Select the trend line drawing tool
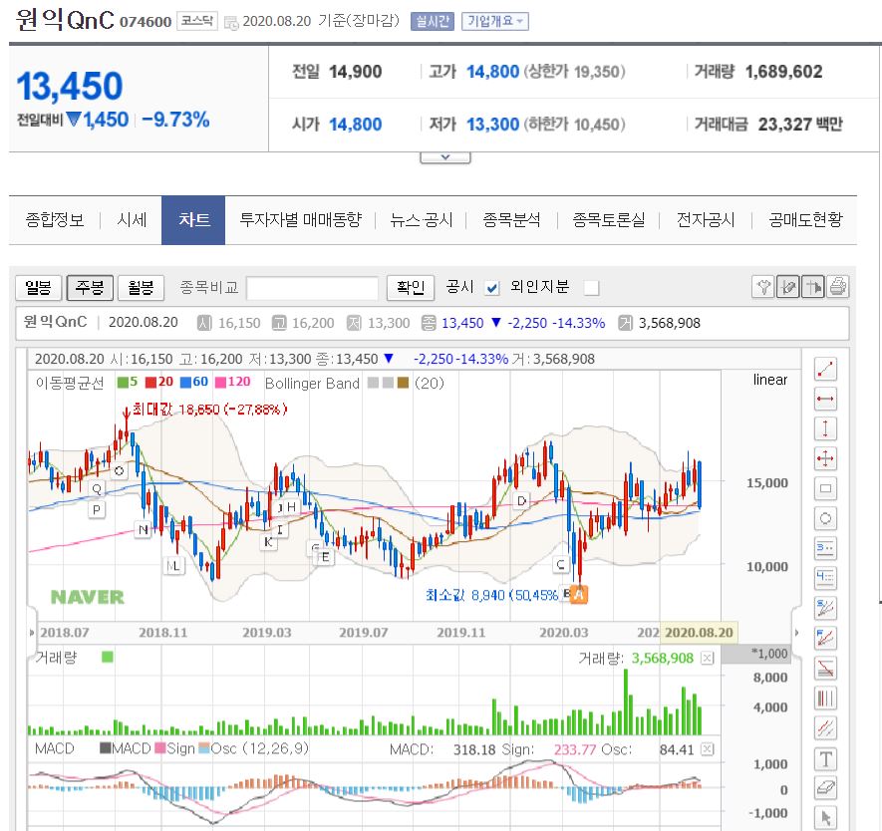The image size is (882, 831). pos(825,370)
